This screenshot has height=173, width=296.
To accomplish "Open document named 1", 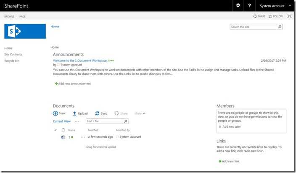I will [69, 137].
